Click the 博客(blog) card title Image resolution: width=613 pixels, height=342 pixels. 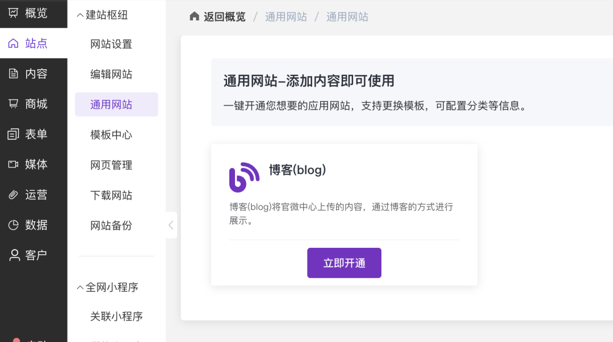(297, 170)
